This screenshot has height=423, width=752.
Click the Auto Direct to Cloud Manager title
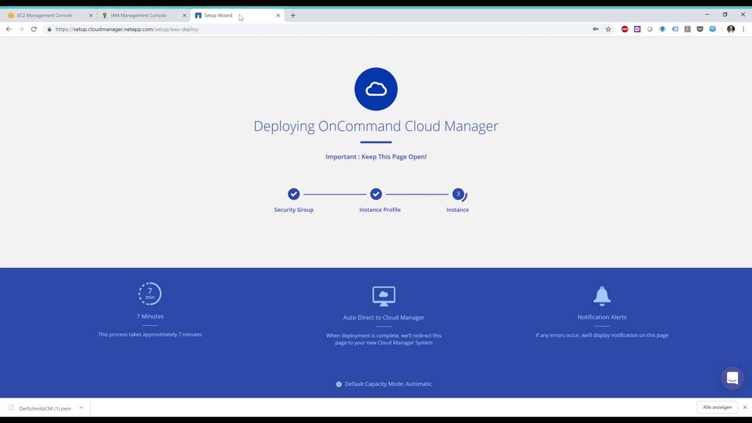pos(384,317)
